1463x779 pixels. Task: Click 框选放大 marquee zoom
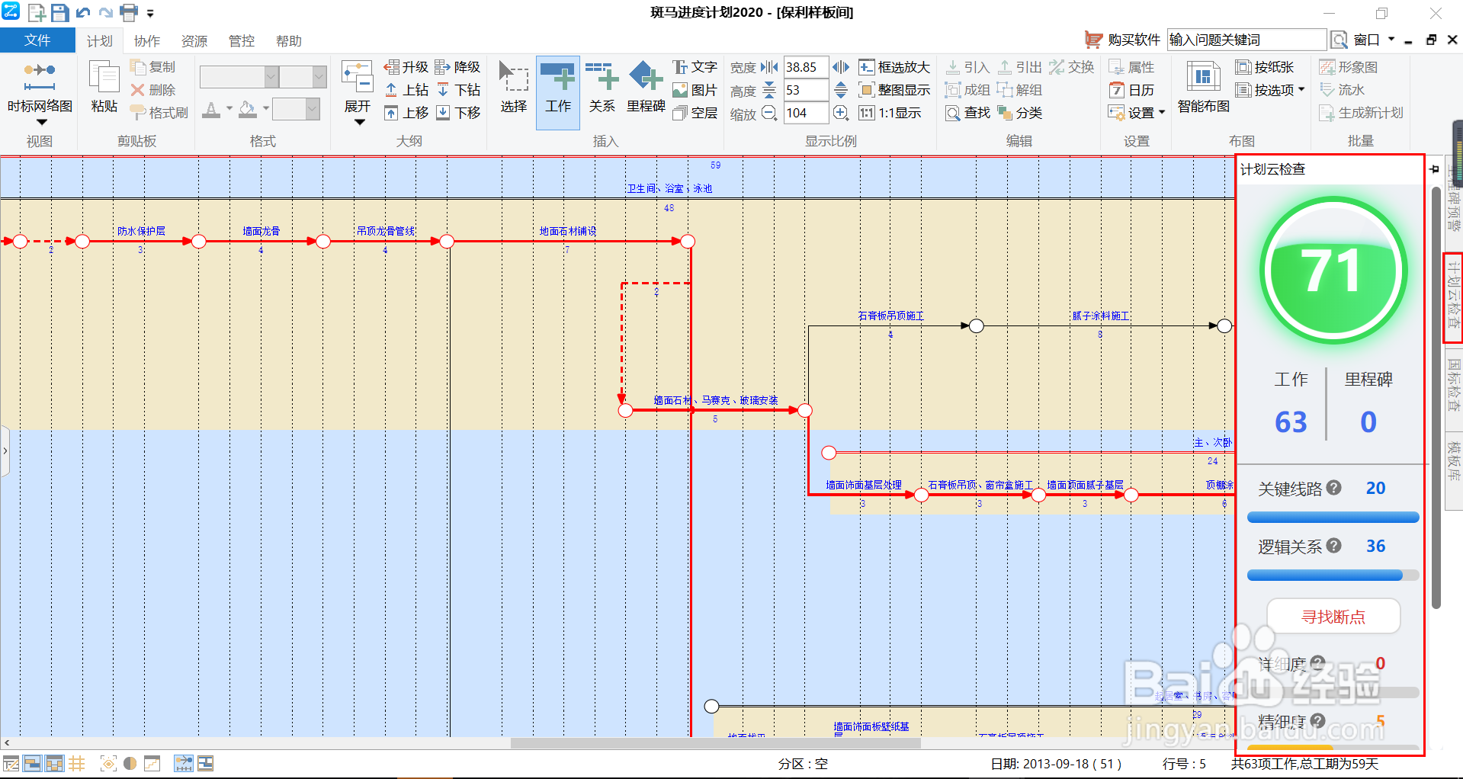(894, 67)
